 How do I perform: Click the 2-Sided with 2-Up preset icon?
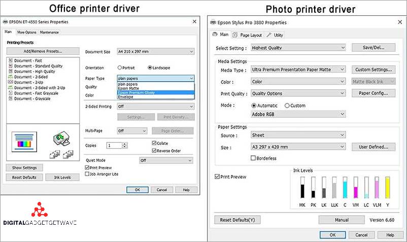point(10,87)
